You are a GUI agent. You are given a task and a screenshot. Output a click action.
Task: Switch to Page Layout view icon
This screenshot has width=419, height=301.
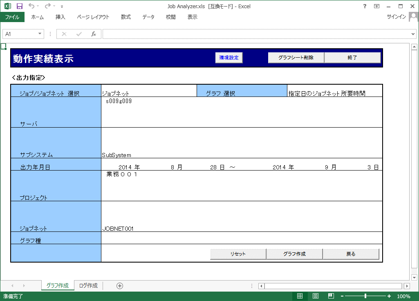pyautogui.click(x=316, y=296)
